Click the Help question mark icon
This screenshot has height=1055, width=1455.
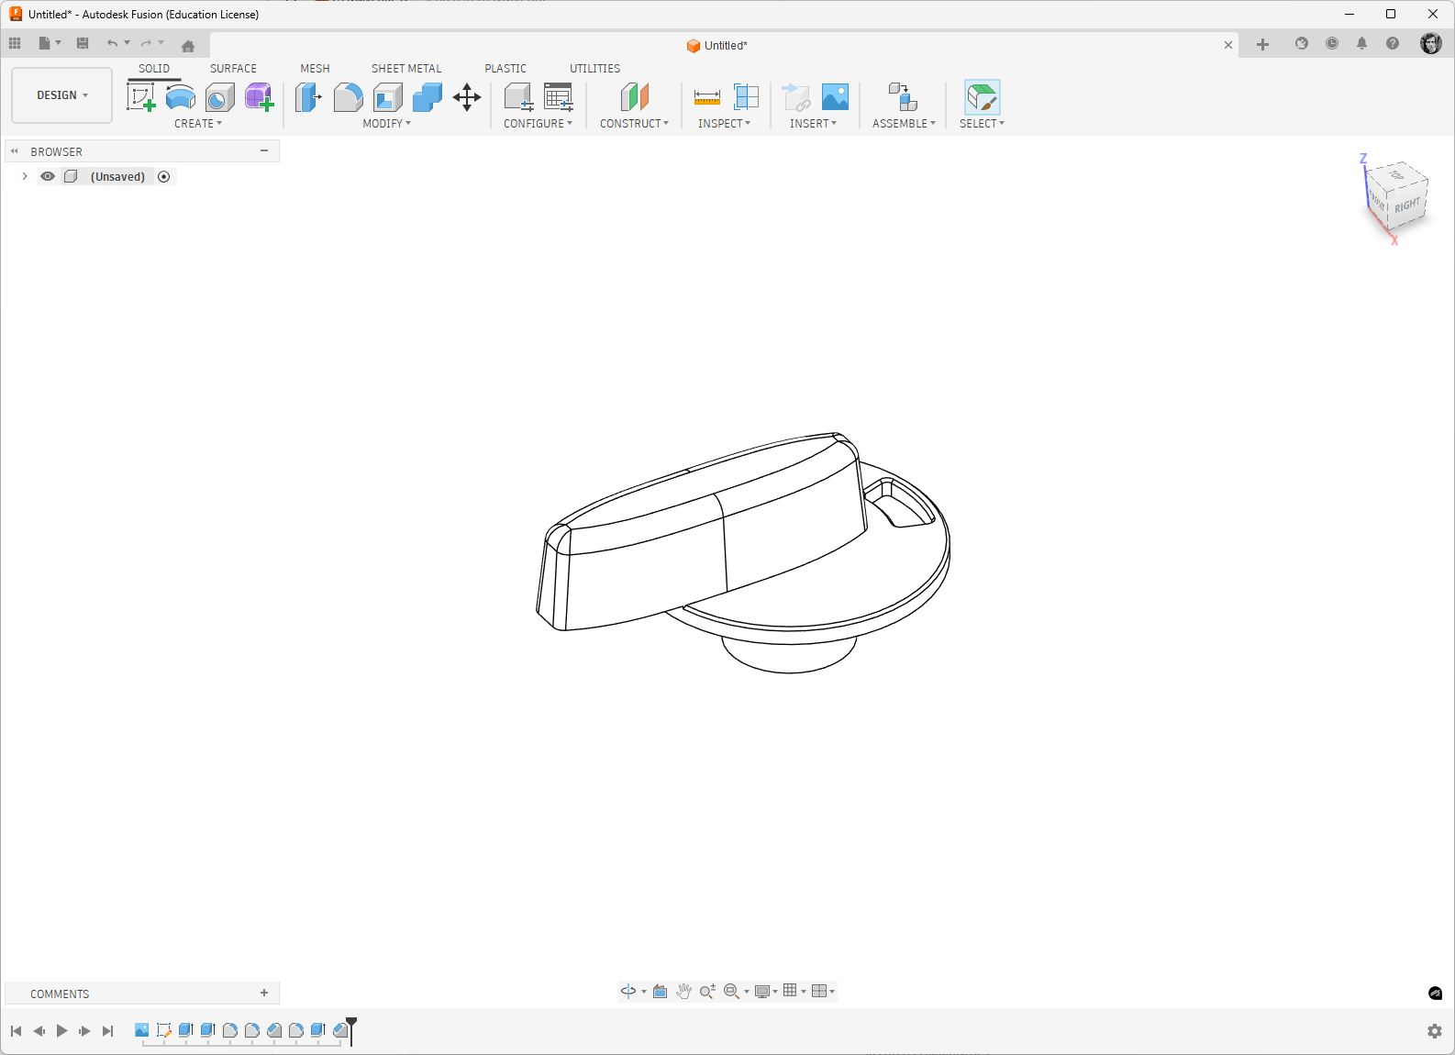tap(1393, 44)
